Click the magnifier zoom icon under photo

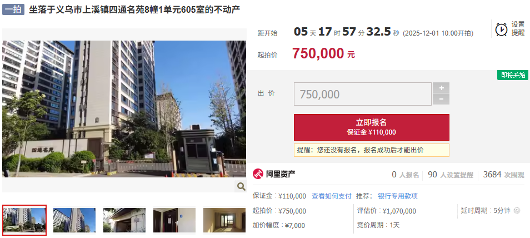tap(241, 186)
